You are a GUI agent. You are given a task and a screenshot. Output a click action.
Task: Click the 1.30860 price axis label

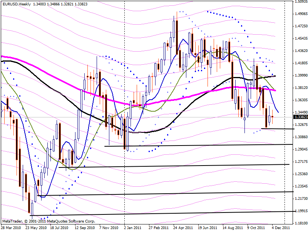(301, 137)
